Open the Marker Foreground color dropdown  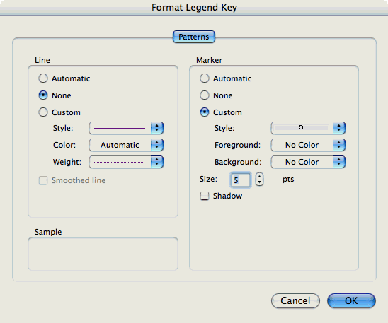pos(308,145)
